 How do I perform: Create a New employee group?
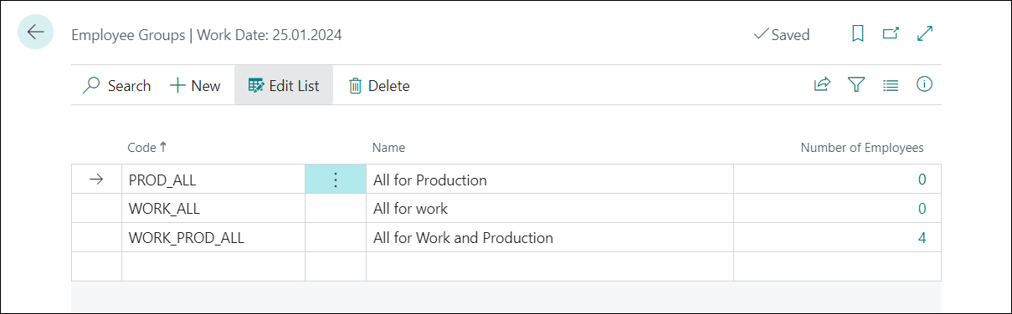pyautogui.click(x=195, y=85)
